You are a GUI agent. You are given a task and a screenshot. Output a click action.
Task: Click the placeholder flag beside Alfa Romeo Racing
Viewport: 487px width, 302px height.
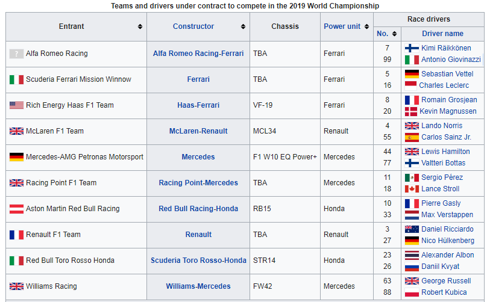pyautogui.click(x=16, y=54)
